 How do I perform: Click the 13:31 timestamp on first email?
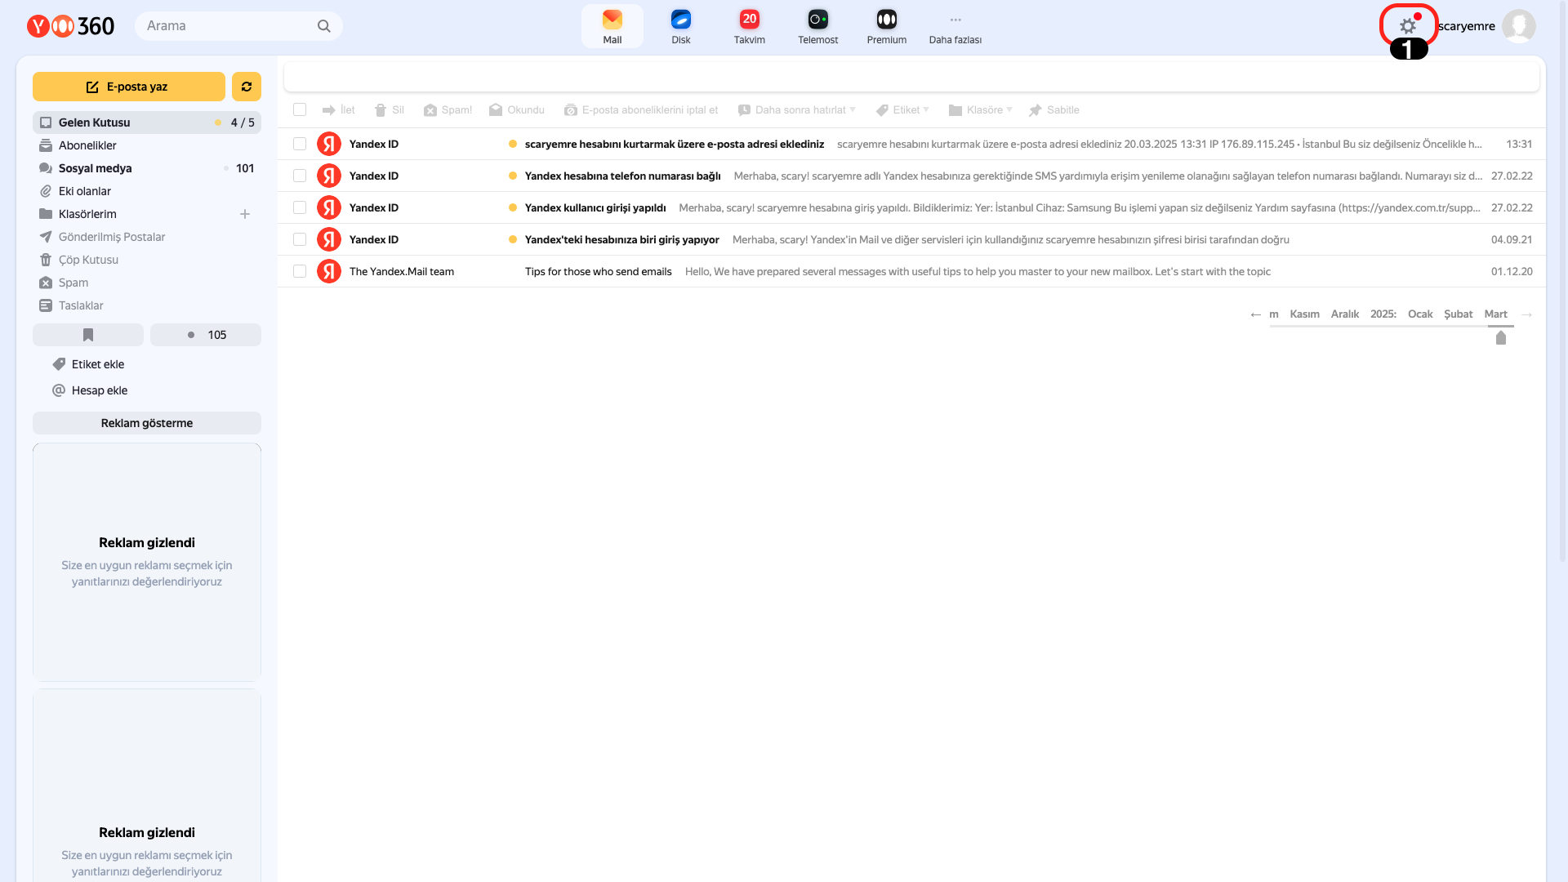1519,144
